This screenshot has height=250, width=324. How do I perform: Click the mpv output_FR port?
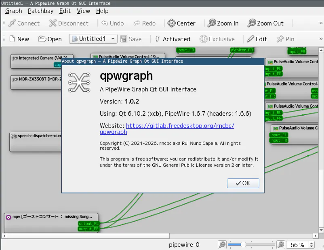pos(88,229)
